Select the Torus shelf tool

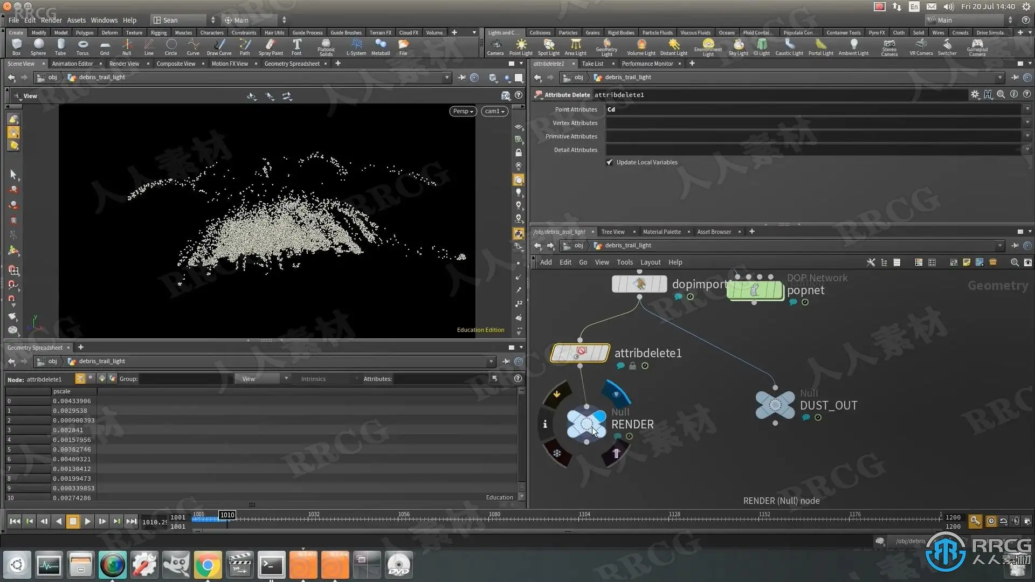tap(82, 47)
